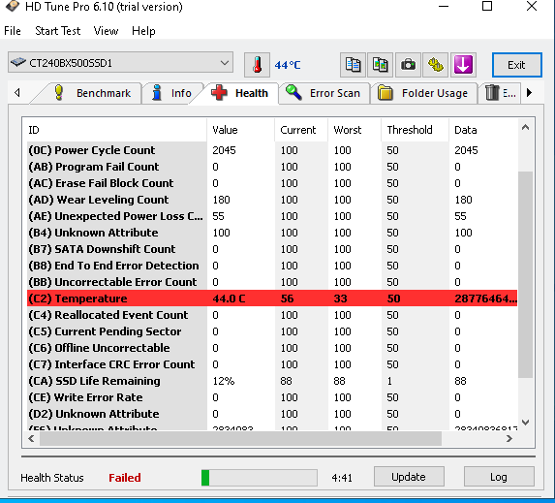Click the vertical scrollbar down arrow
The height and width of the screenshot is (503, 555).
click(x=526, y=422)
